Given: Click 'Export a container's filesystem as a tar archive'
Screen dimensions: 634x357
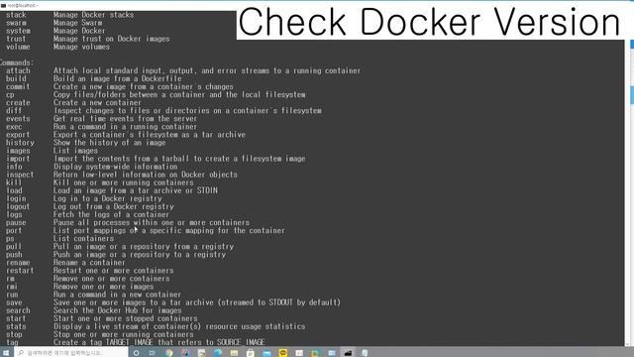Looking at the screenshot, I should pyautogui.click(x=150, y=135).
